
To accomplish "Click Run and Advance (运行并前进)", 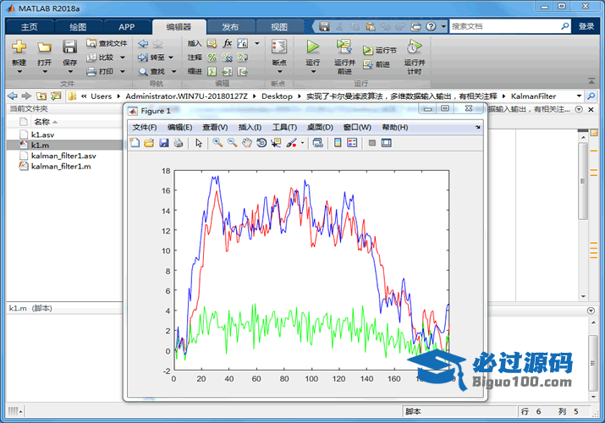I will click(x=344, y=57).
